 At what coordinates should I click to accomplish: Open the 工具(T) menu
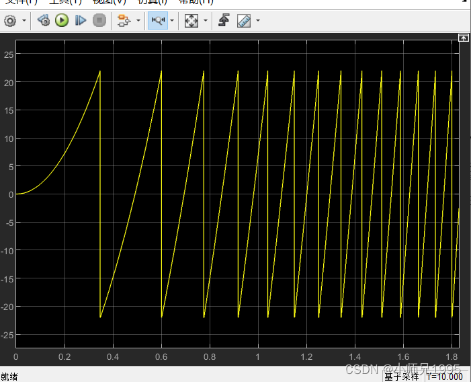[x=65, y=2]
